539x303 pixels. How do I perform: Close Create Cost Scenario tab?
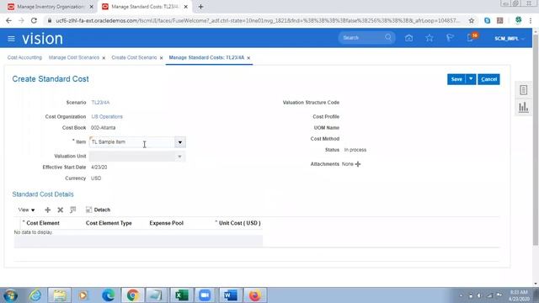coord(161,58)
